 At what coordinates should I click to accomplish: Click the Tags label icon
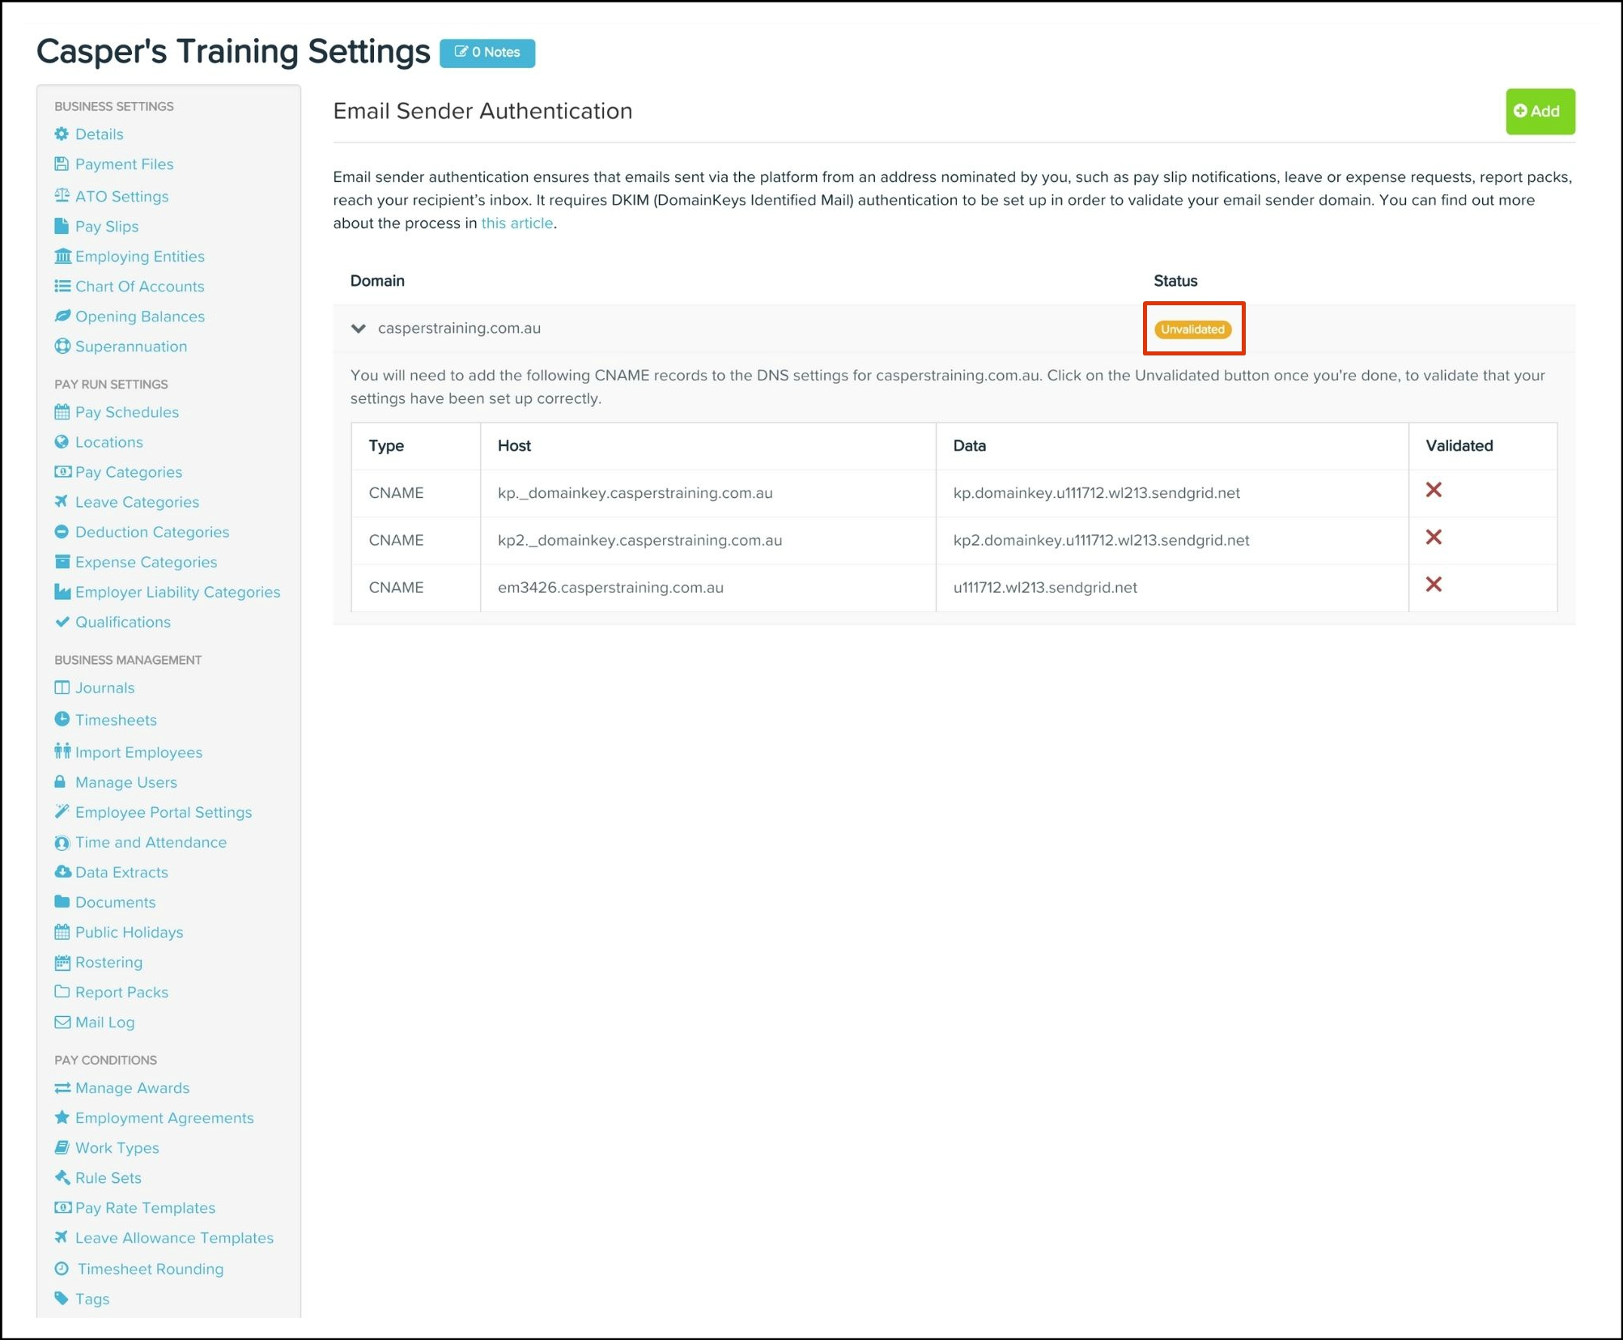tap(62, 1299)
